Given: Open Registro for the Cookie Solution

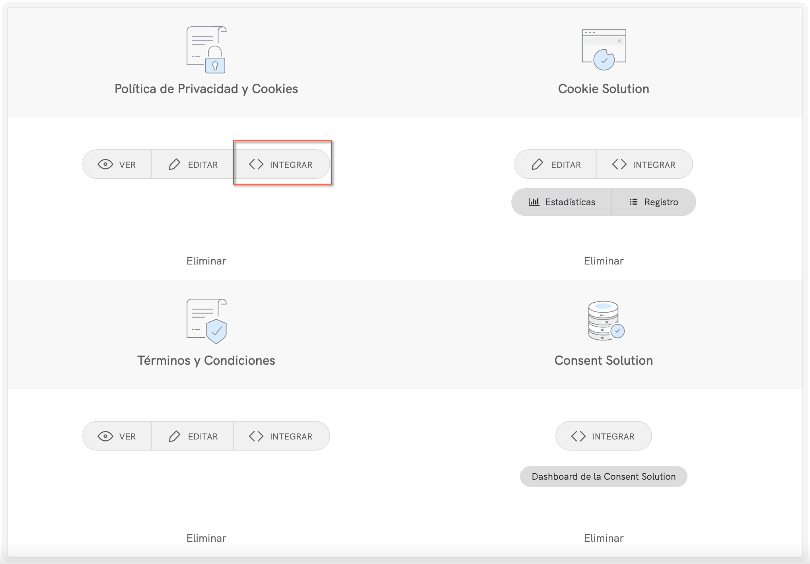Looking at the screenshot, I should (654, 202).
